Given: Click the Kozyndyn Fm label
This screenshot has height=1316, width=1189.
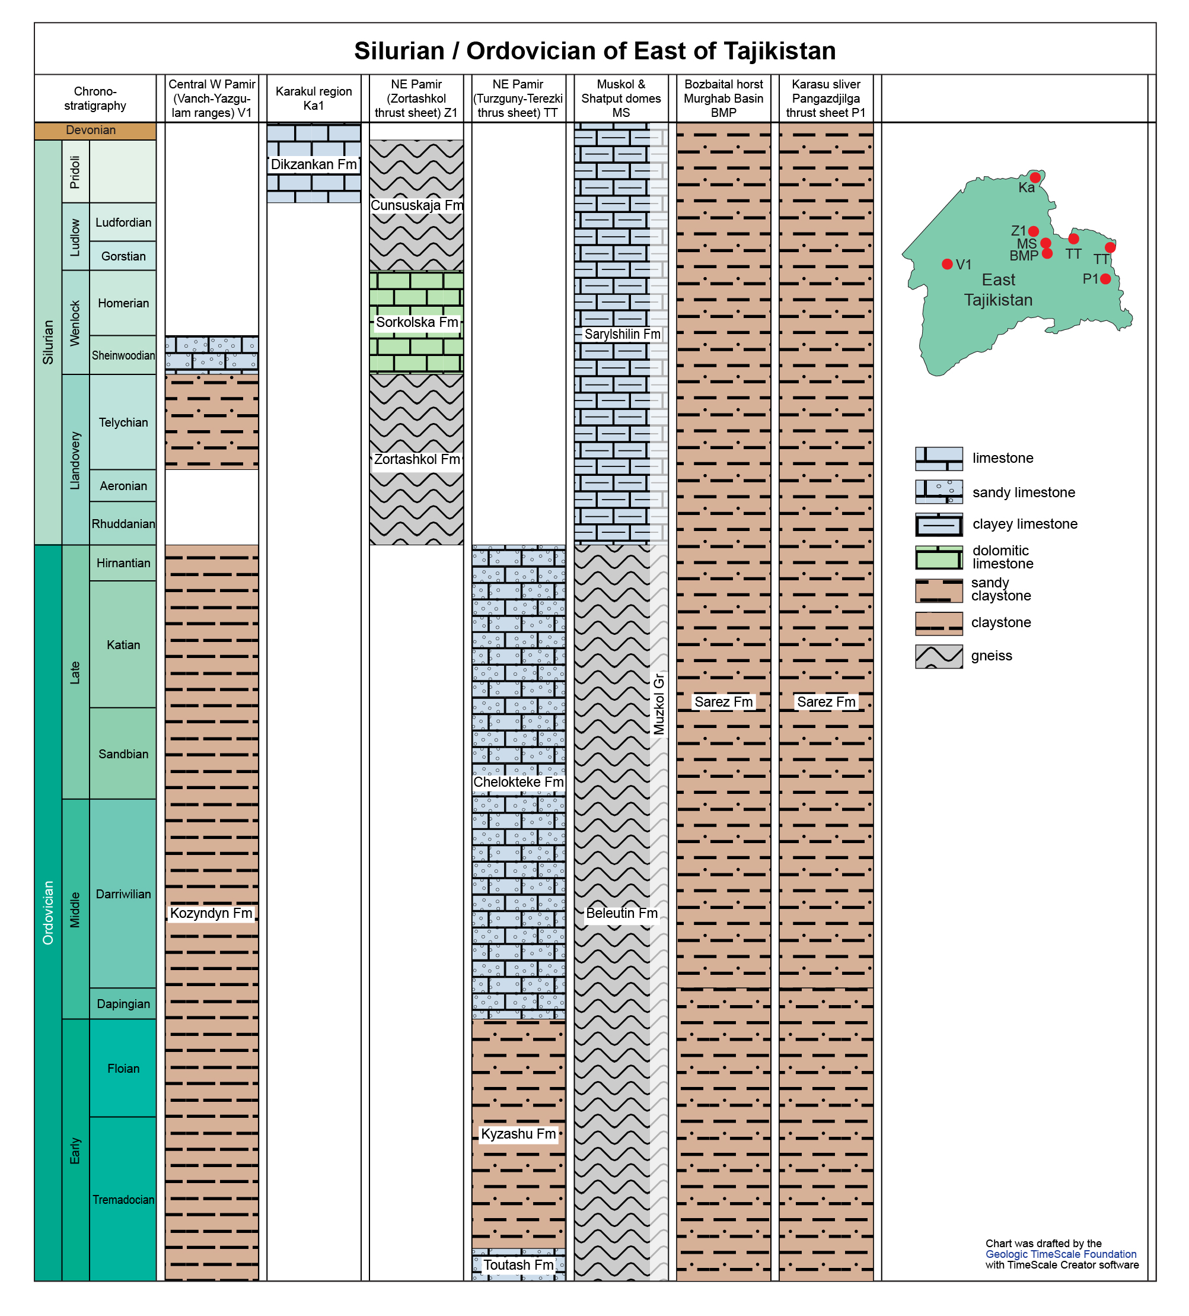Looking at the screenshot, I should tap(211, 913).
